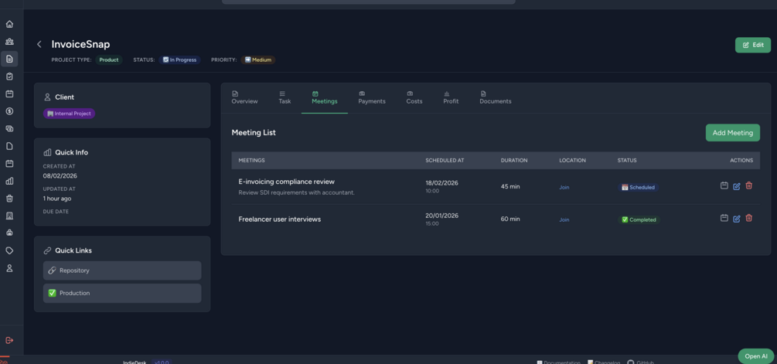The width and height of the screenshot is (777, 364).
Task: Select the Meetings tab
Action: coord(325,97)
